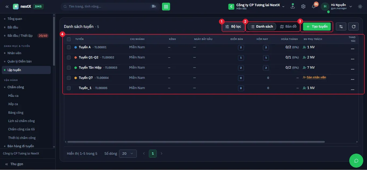Go to pagination page 1
Image resolution: width=367 pixels, height=170 pixels.
(153, 153)
